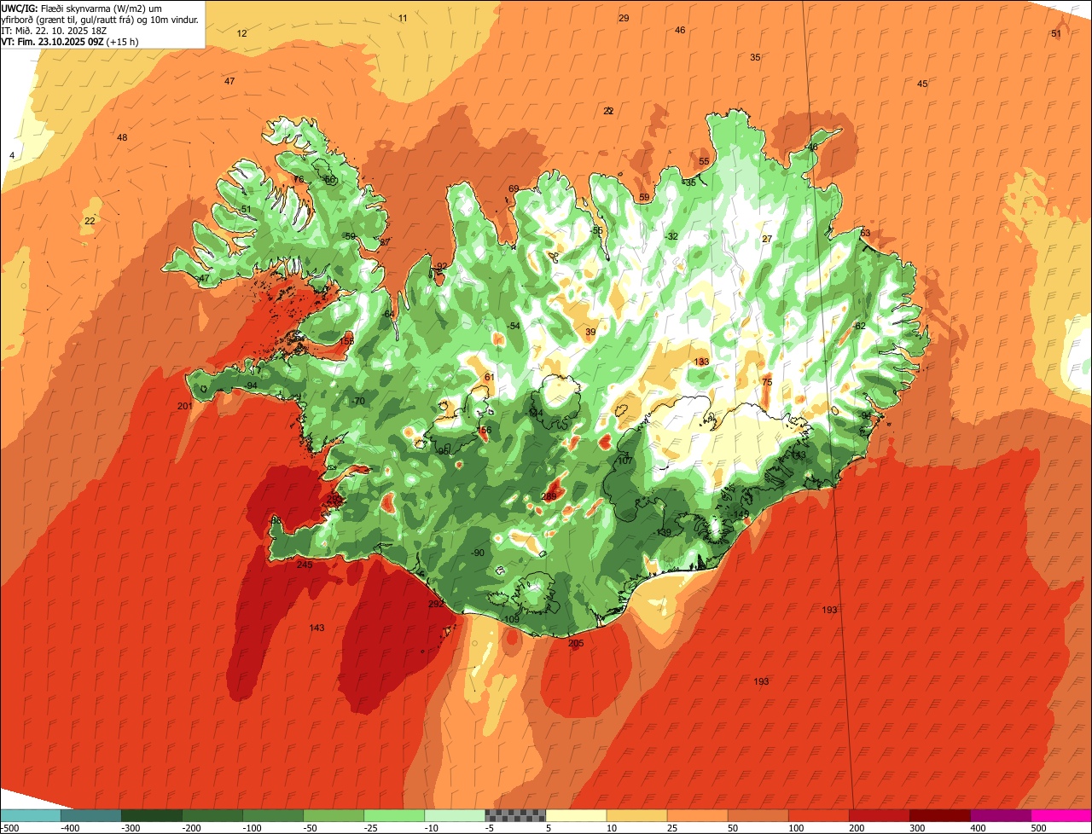1092x834 pixels.
Task: Click the map value 209 in the southern highlands
Action: tap(549, 497)
